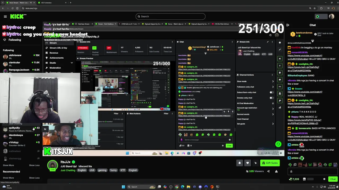Image resolution: width=339 pixels, height=190 pixels.
Task: Expand the gift leaderboard handle under kewlcondones
Action: tap(313, 41)
